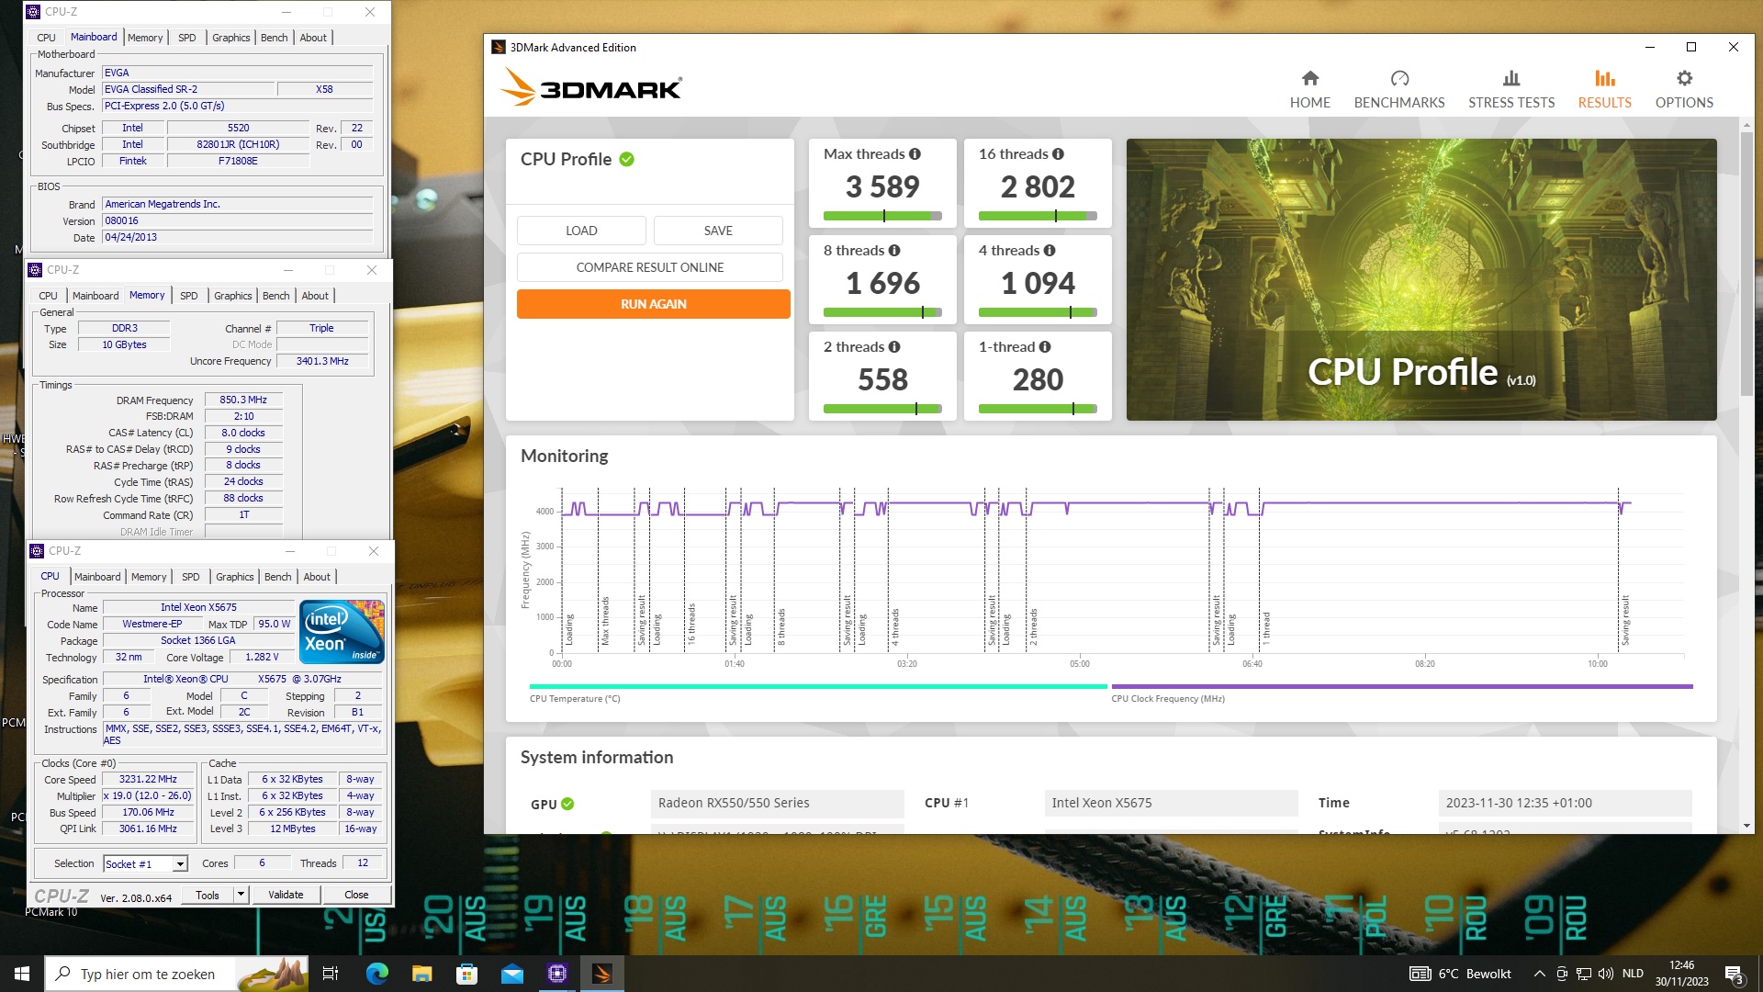Click the Radeon RX550/550 Series GPU field

tap(777, 804)
